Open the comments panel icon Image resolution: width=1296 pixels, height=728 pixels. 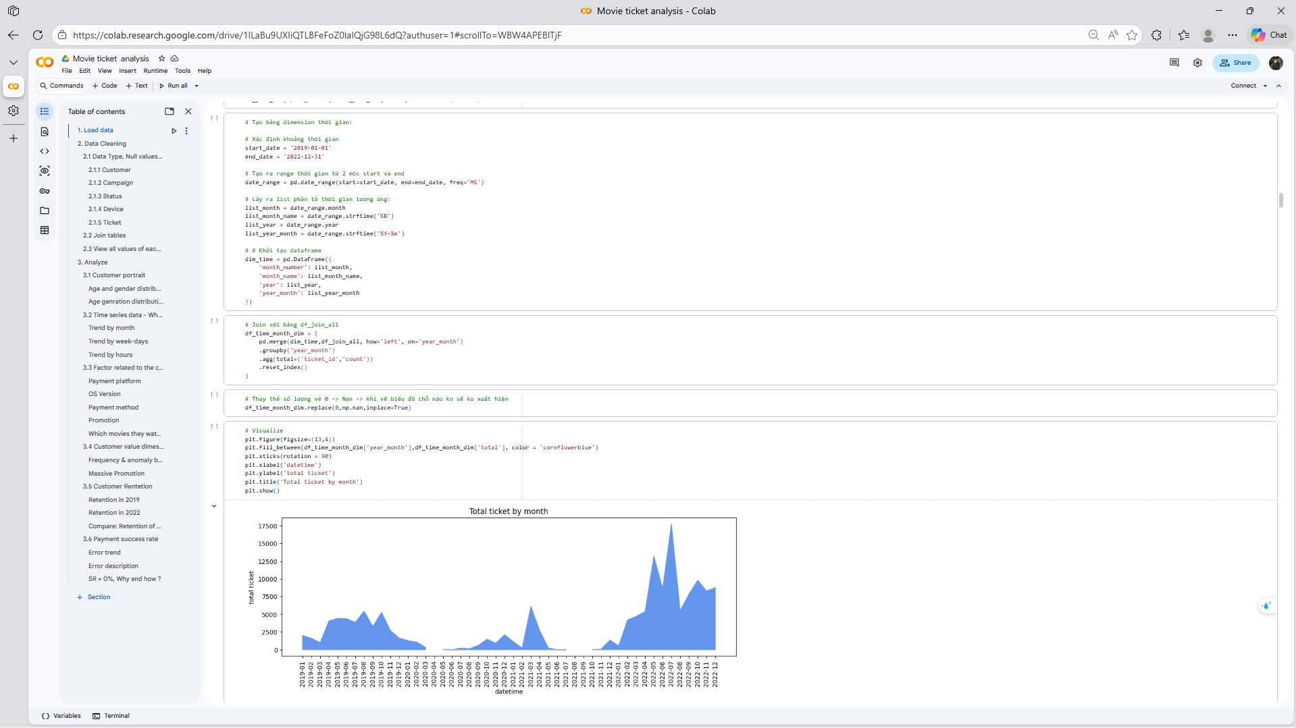pos(1174,63)
